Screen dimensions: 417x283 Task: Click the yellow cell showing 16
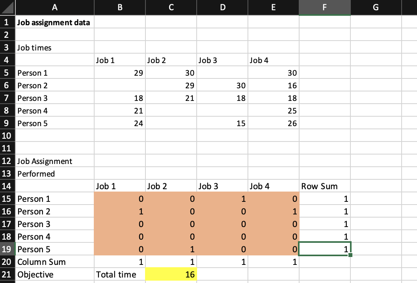[171, 274]
